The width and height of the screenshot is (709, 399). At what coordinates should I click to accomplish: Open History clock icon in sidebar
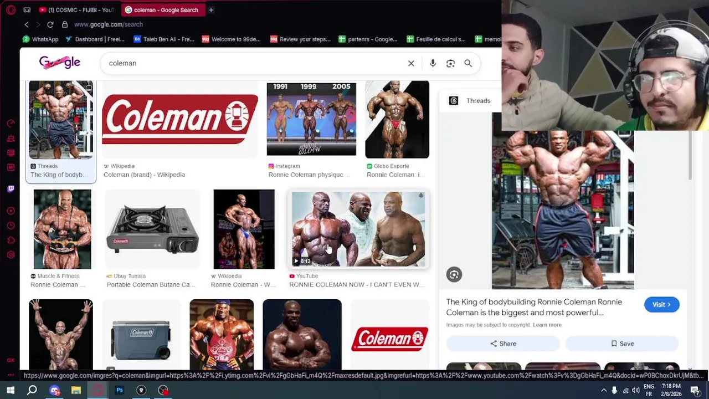pyautogui.click(x=11, y=226)
